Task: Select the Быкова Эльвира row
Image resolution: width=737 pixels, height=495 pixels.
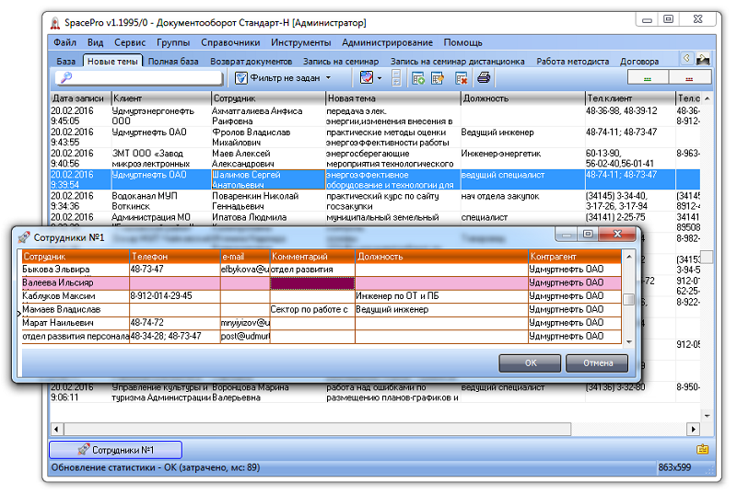Action: 322,270
